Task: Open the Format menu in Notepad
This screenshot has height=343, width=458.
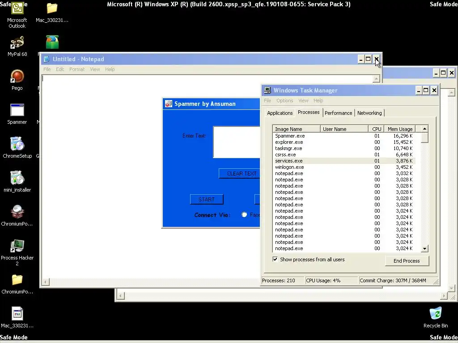Action: tap(77, 69)
